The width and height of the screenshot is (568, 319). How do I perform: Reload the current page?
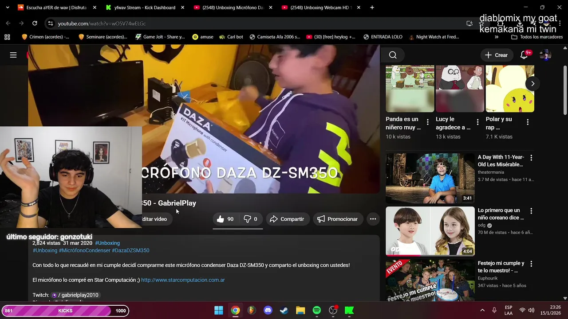35,23
